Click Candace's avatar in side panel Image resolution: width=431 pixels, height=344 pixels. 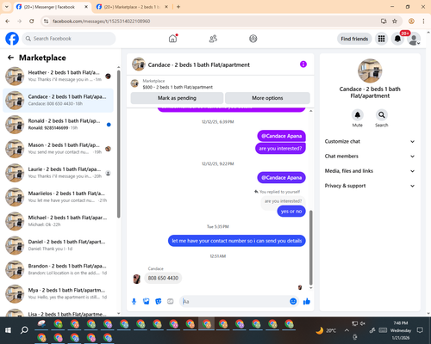370,71
